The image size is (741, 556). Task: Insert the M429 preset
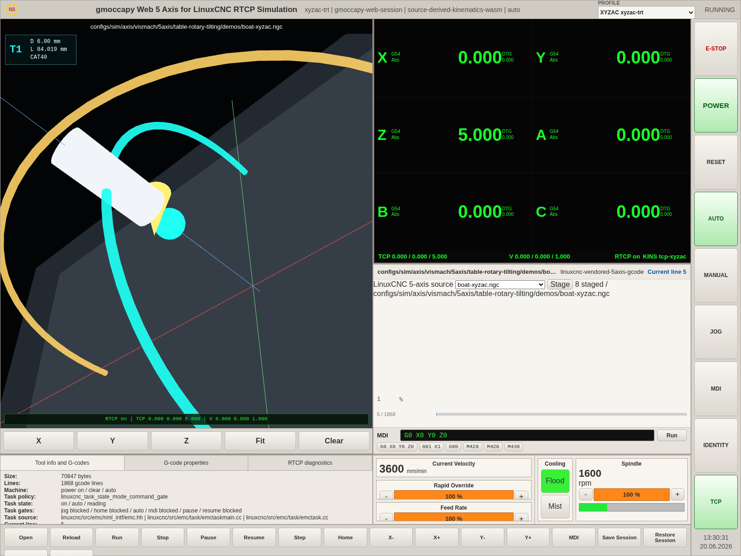coord(472,447)
